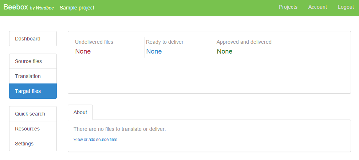Click the Beebox brand logo
This screenshot has width=359, height=160.
(x=16, y=7)
